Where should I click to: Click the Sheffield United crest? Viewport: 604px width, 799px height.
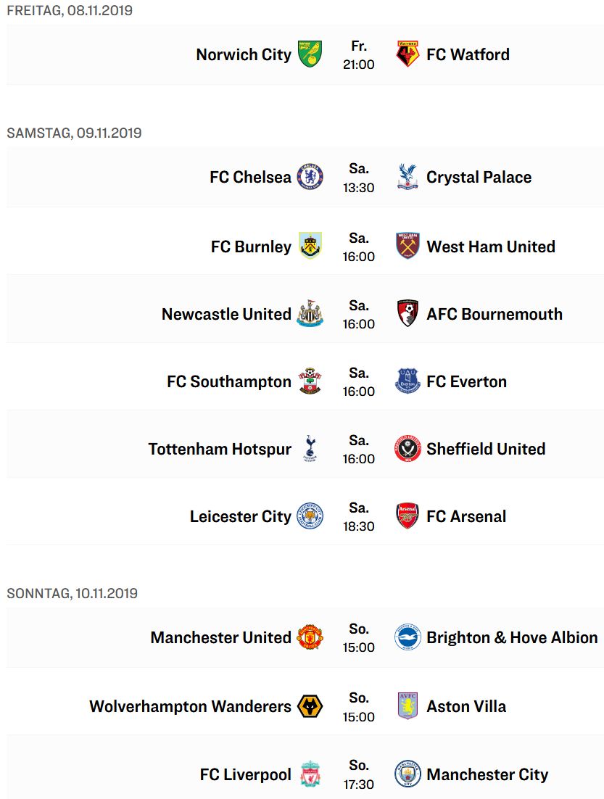point(408,448)
